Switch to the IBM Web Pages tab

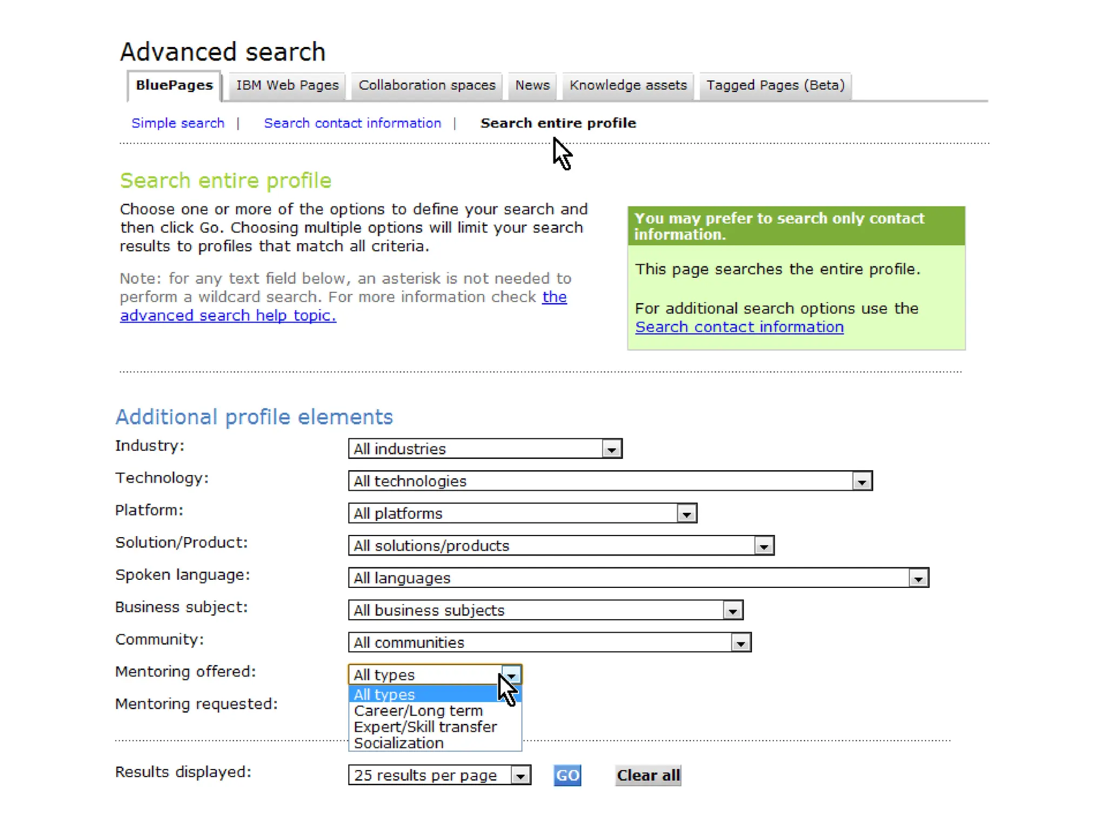[x=287, y=85]
